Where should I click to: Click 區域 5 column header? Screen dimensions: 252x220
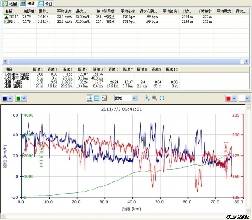coord(98,69)
